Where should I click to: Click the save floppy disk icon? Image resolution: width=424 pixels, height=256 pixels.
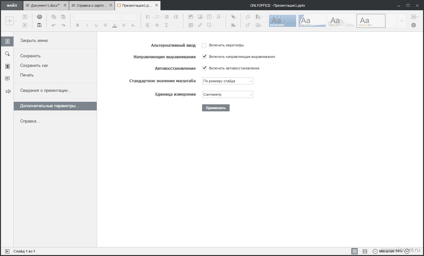pos(39,25)
